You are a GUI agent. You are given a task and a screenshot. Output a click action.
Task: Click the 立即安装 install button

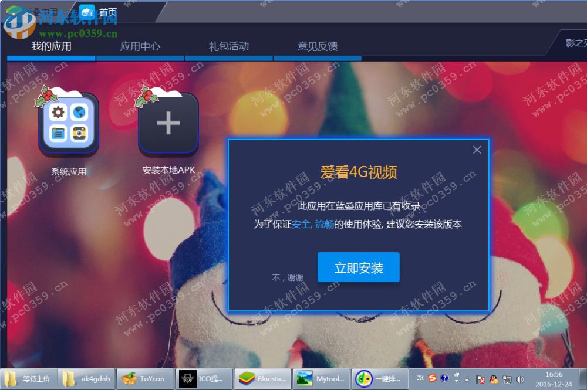pyautogui.click(x=358, y=267)
